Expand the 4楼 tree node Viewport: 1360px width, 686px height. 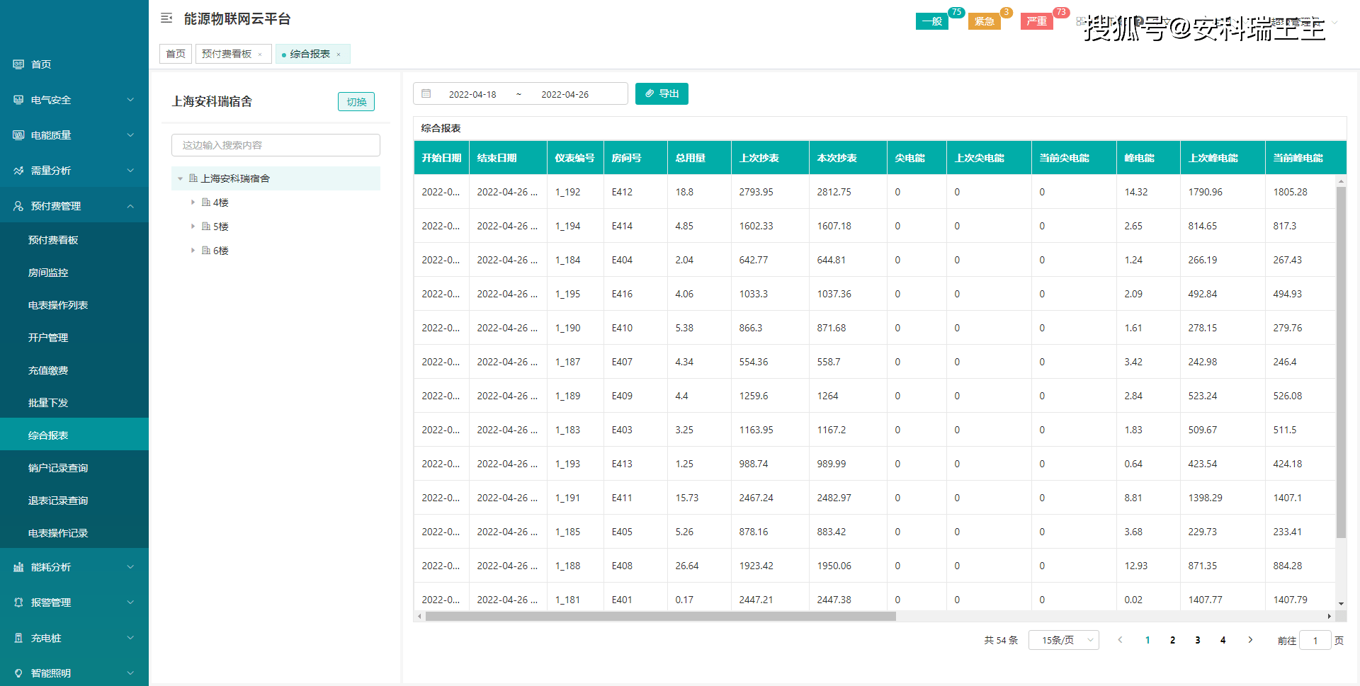pyautogui.click(x=193, y=202)
